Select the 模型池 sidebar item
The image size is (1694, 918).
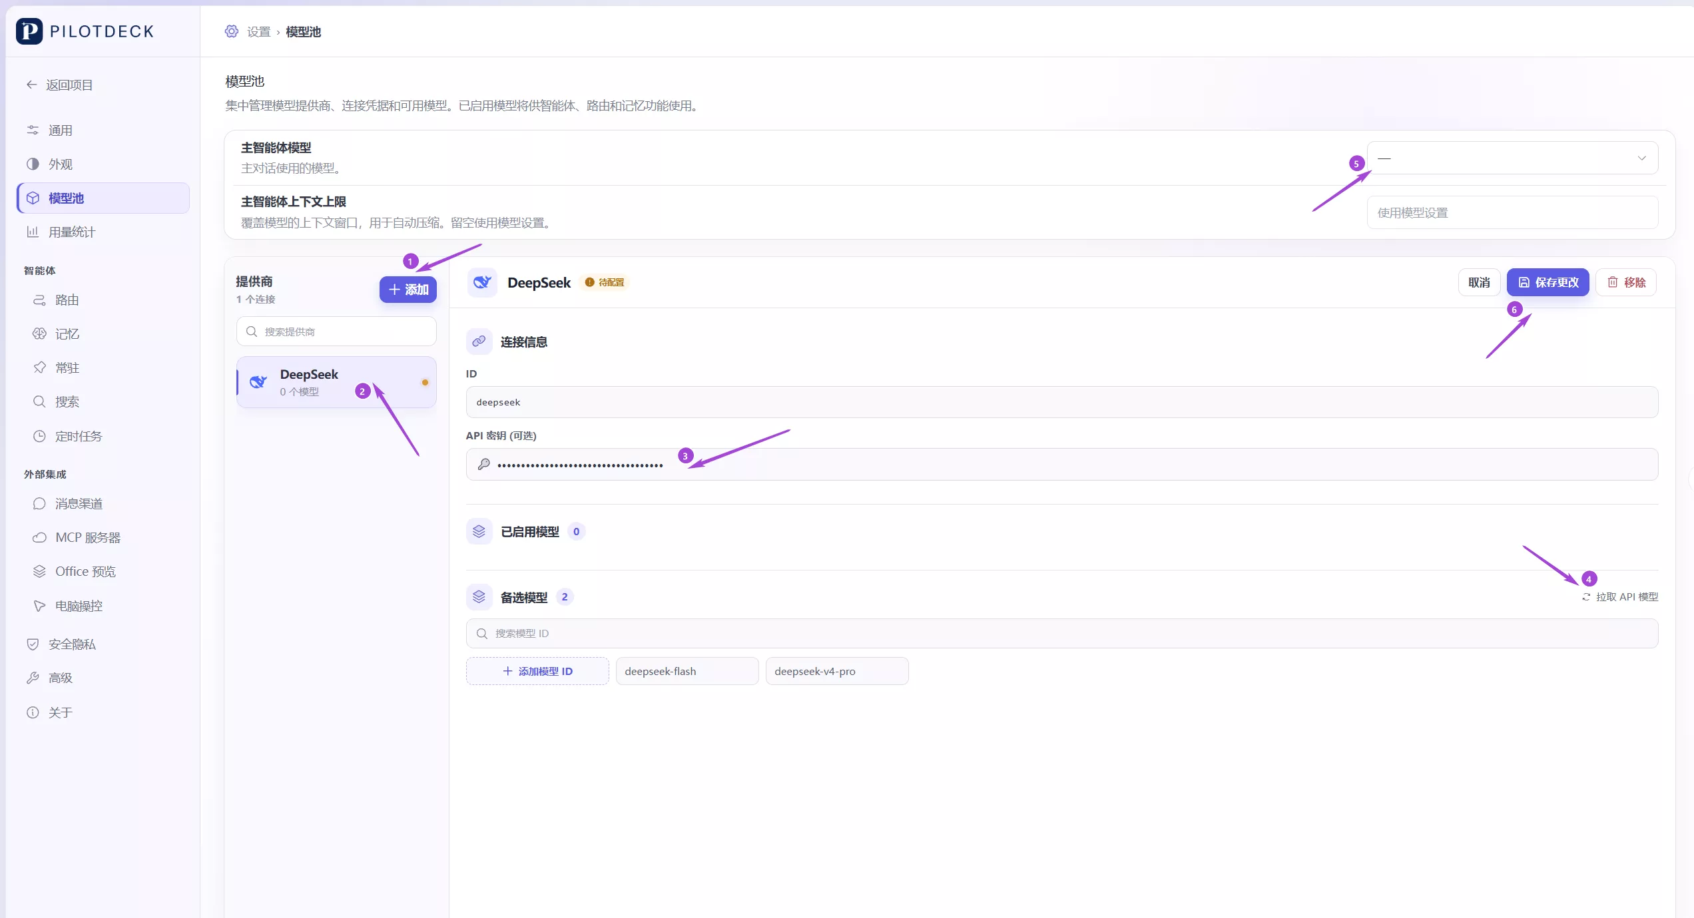click(x=103, y=198)
